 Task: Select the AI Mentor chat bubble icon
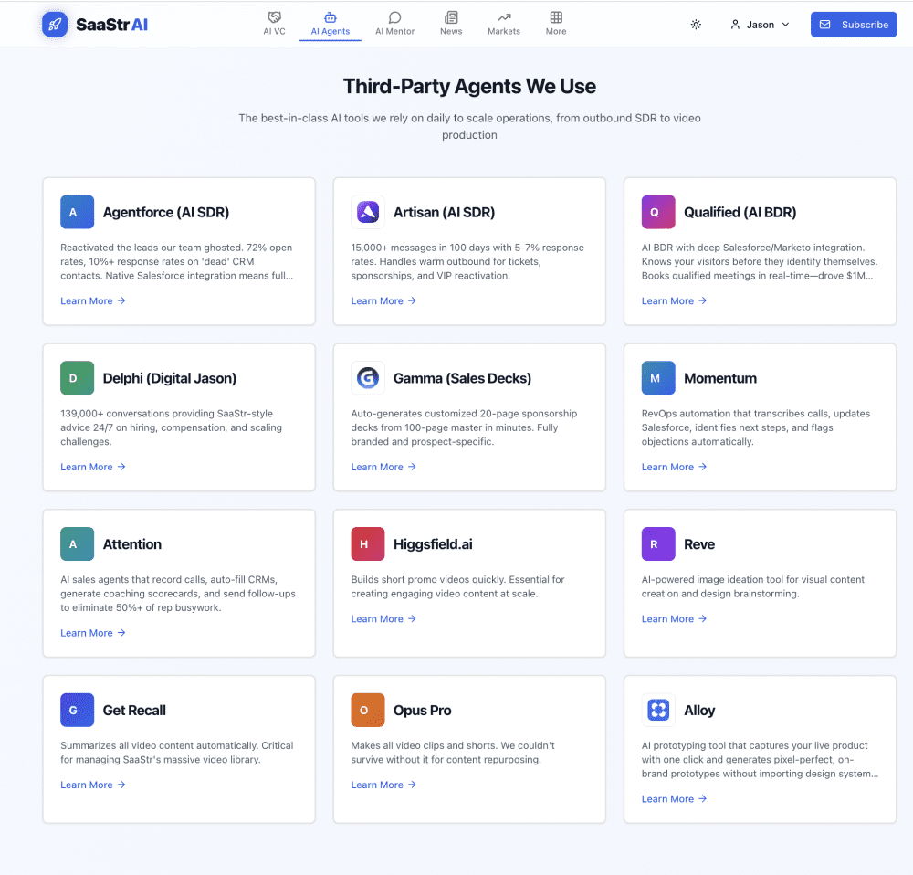394,16
